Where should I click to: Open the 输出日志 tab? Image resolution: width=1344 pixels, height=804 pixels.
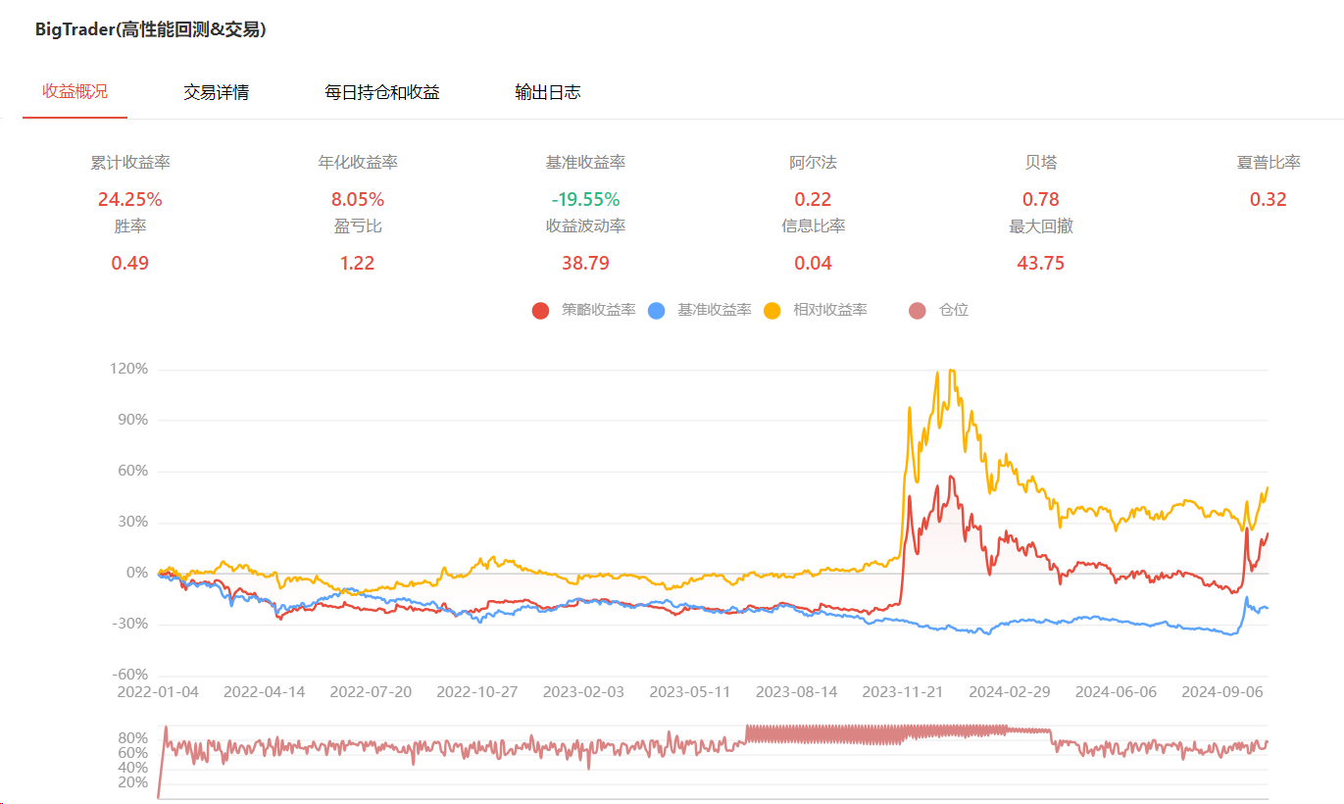click(548, 92)
